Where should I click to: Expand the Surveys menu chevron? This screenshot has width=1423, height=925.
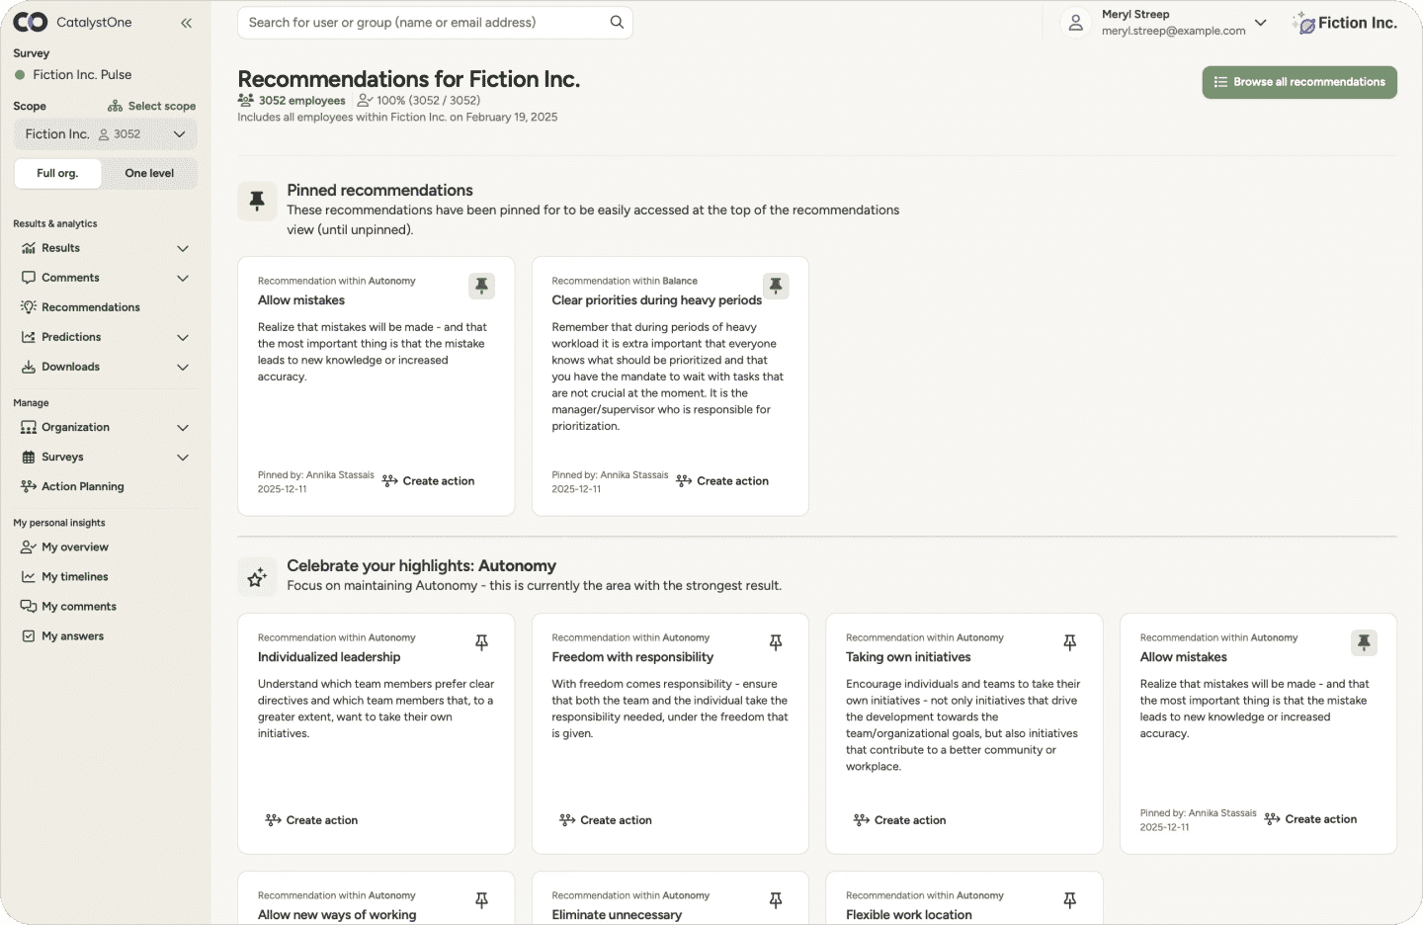tap(183, 457)
